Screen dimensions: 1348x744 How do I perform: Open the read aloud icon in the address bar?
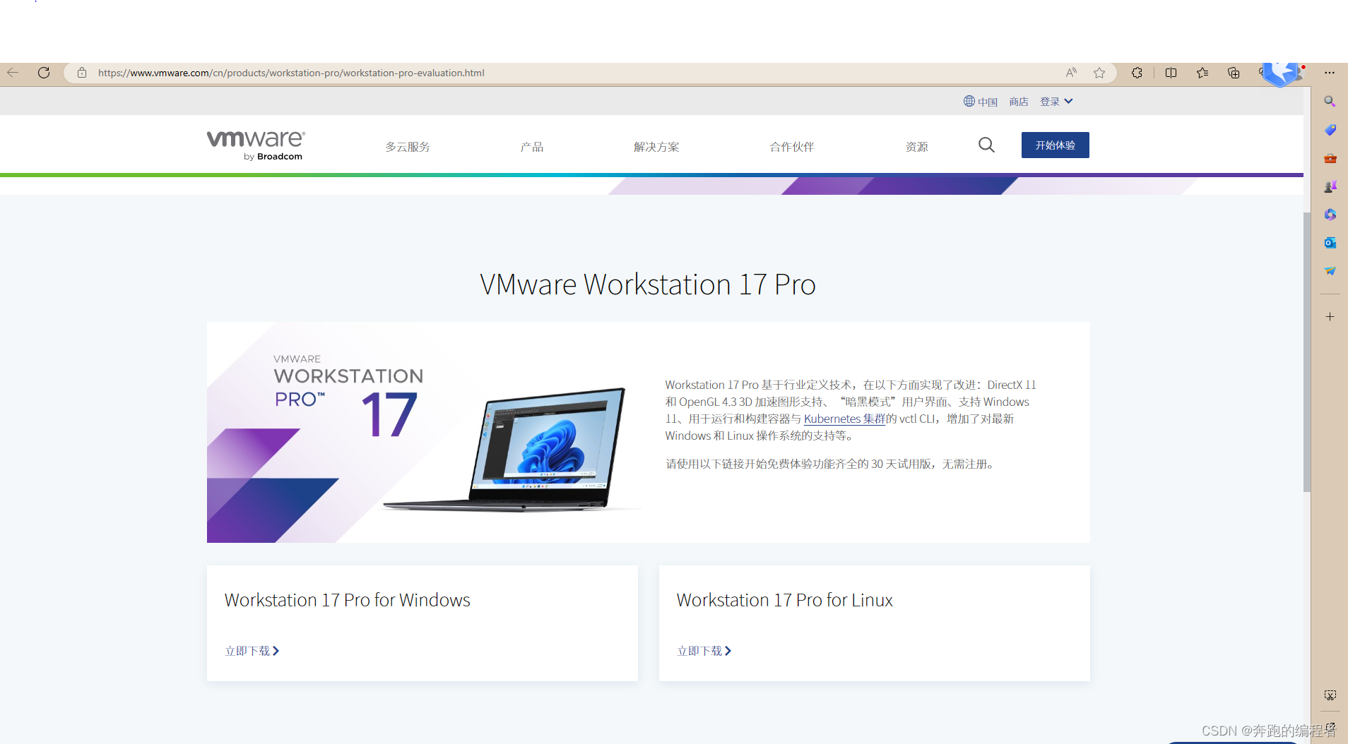[x=1071, y=73]
